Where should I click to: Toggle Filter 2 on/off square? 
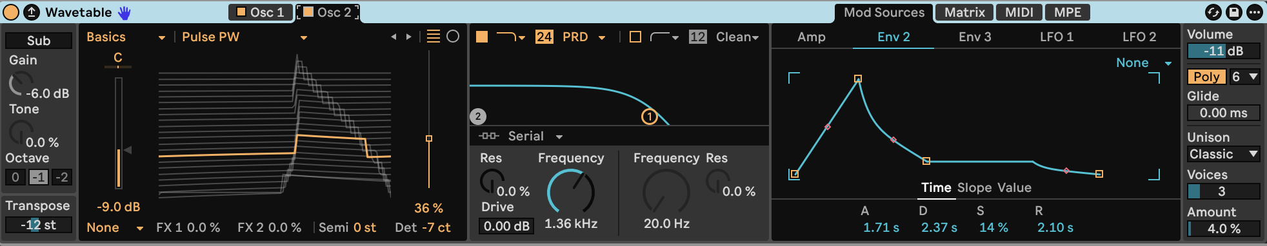[635, 37]
